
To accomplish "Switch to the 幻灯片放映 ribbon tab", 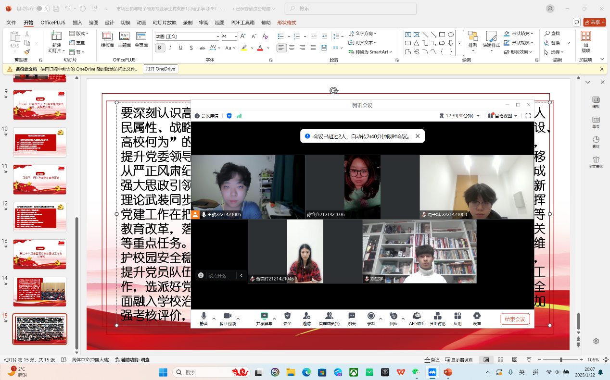I will [165, 23].
